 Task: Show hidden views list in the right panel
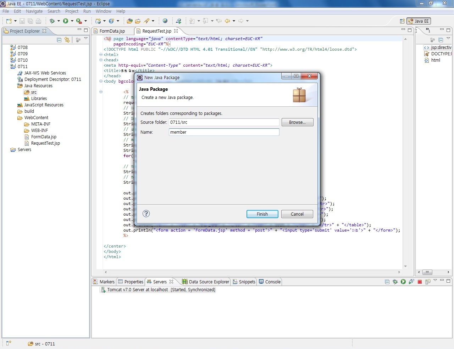click(x=428, y=30)
